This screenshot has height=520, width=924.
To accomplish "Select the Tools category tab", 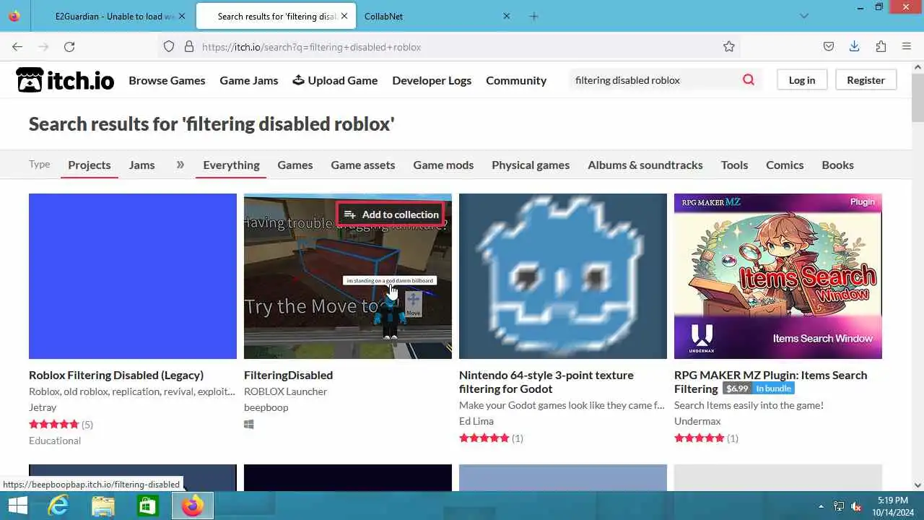I will tap(734, 165).
